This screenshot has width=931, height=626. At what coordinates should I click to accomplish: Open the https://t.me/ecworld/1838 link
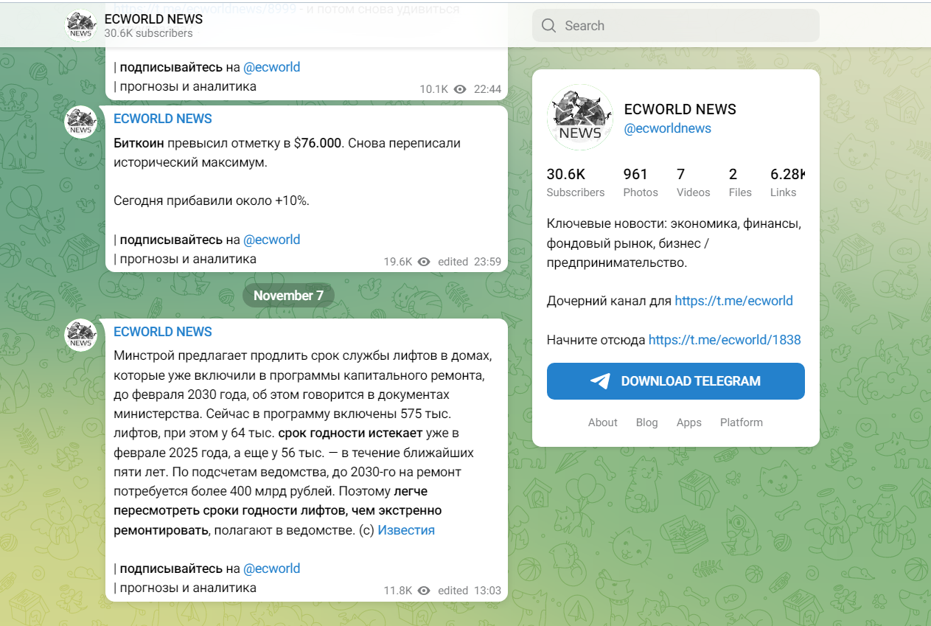[725, 340]
